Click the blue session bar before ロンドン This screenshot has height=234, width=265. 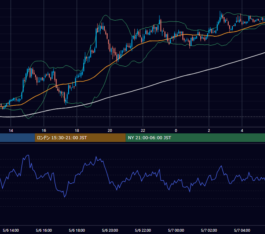[18, 138]
